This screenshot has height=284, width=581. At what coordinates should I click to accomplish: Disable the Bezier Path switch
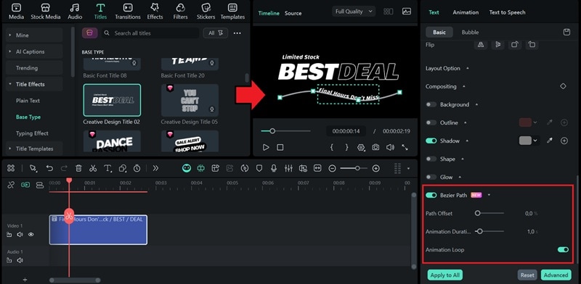coord(431,196)
